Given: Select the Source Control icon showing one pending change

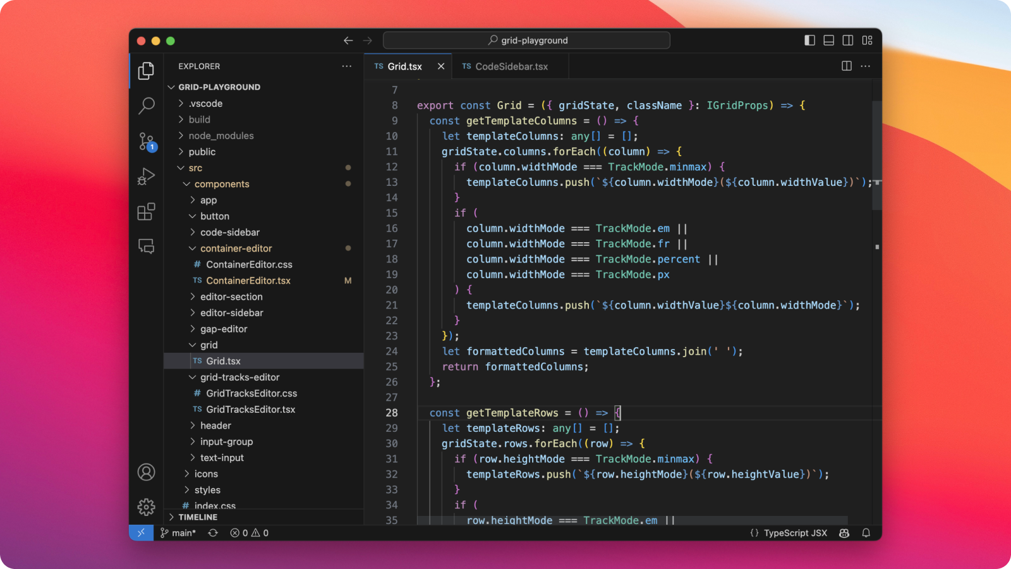Looking at the screenshot, I should 146,141.
